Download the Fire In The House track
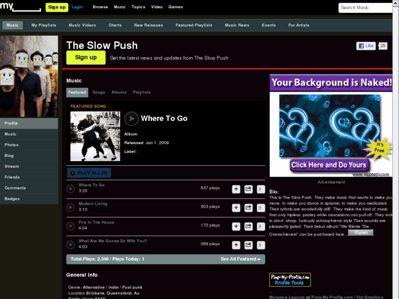This screenshot has width=399, height=299. point(261,226)
